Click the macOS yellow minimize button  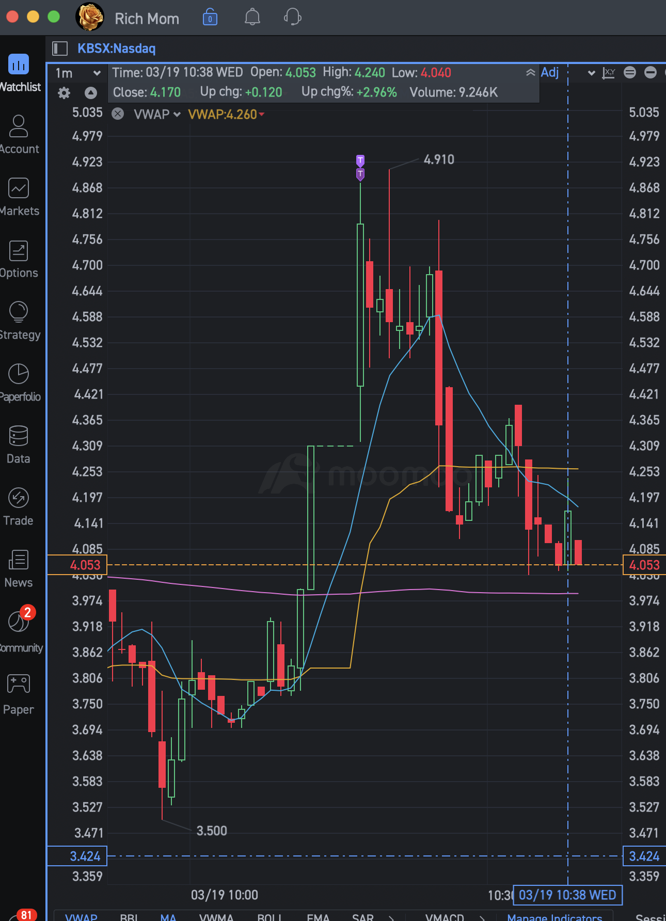(x=33, y=17)
